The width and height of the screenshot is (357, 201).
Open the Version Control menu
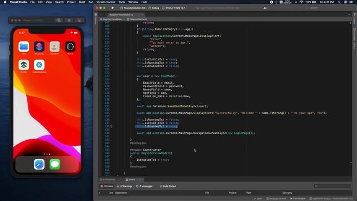pyautogui.click(x=106, y=2)
